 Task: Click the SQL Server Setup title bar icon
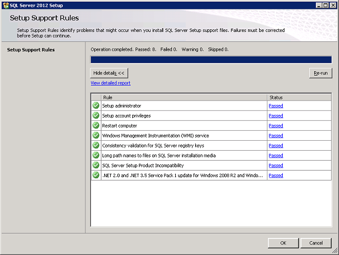point(6,6)
